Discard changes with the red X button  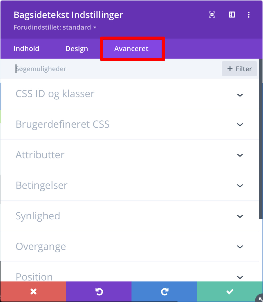33,291
